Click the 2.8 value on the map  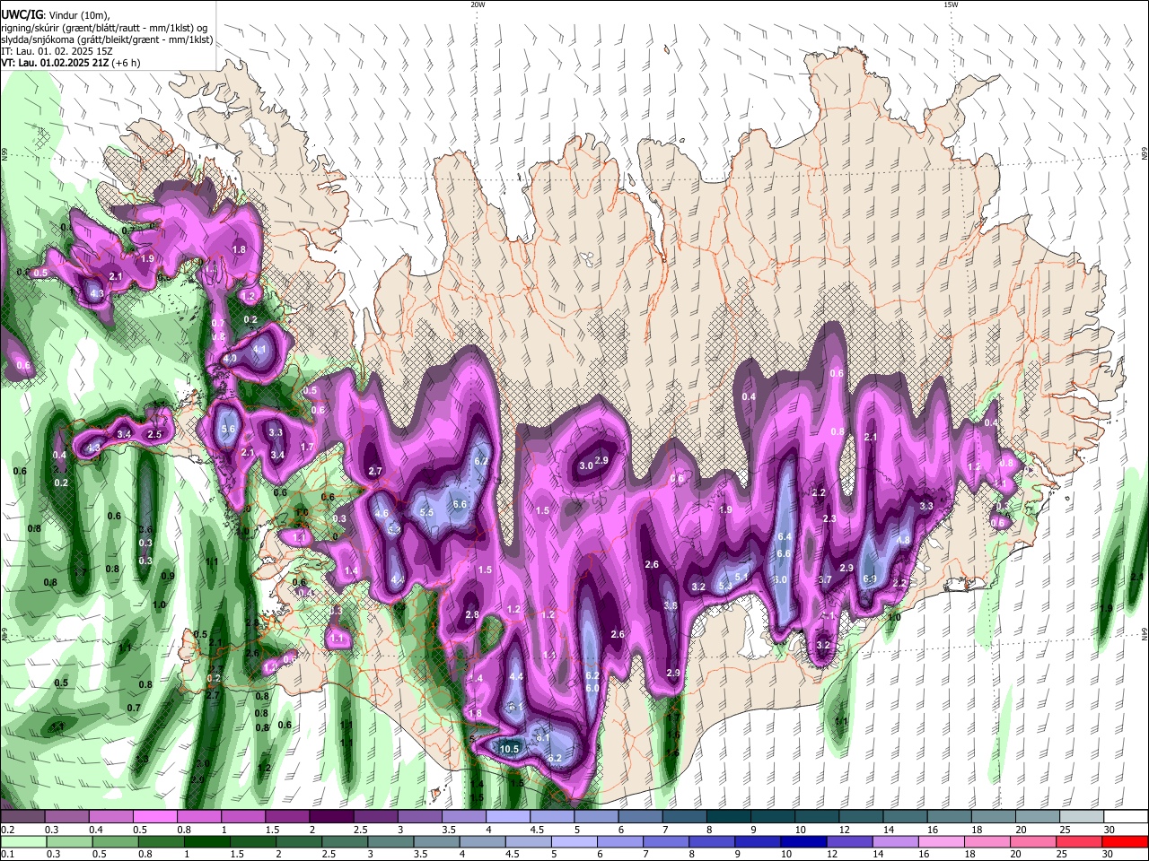click(x=472, y=615)
